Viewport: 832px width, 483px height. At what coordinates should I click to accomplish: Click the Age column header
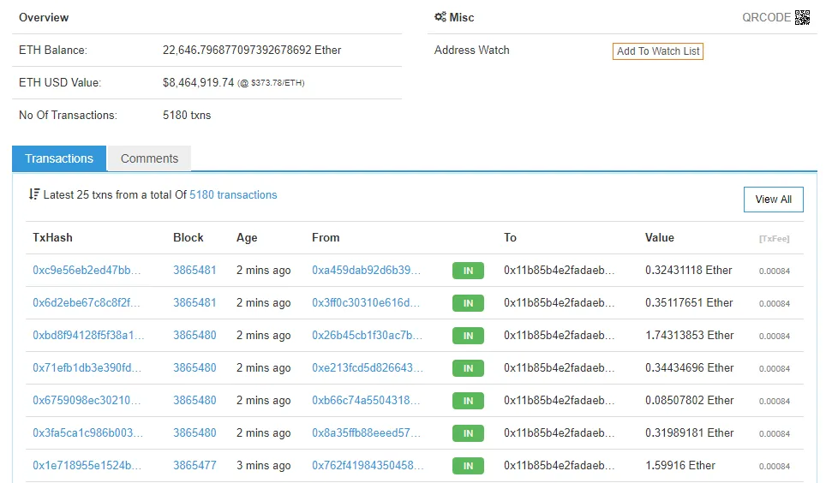[x=247, y=237]
